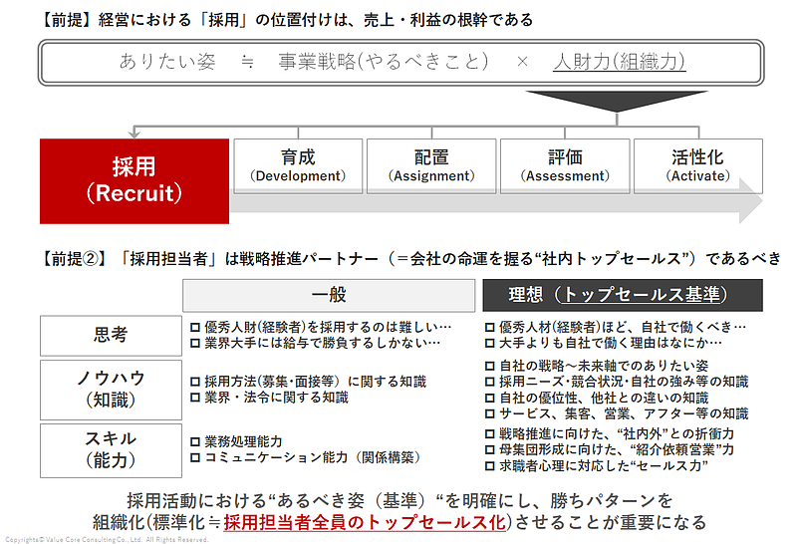Open the 評価 (Assessment) box

565,166
